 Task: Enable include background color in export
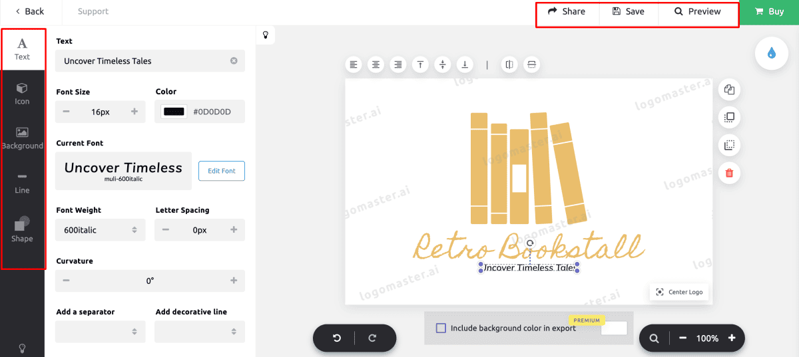click(441, 328)
